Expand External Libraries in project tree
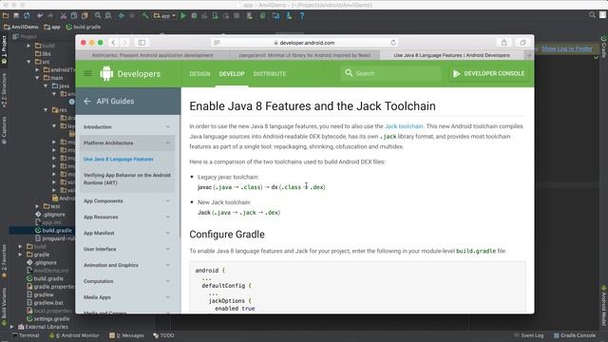 (x=11, y=327)
